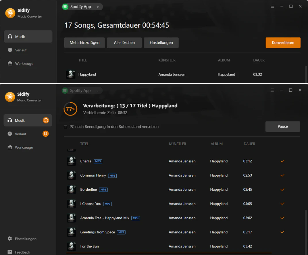Click the TITEL column header in upper window
308x255 pixels.
coord(83,60)
